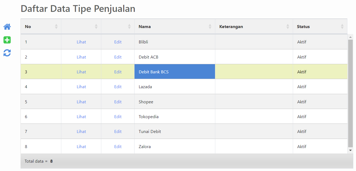356x171 pixels.
Task: Click Lihat in the Lazada row
Action: [x=81, y=87]
